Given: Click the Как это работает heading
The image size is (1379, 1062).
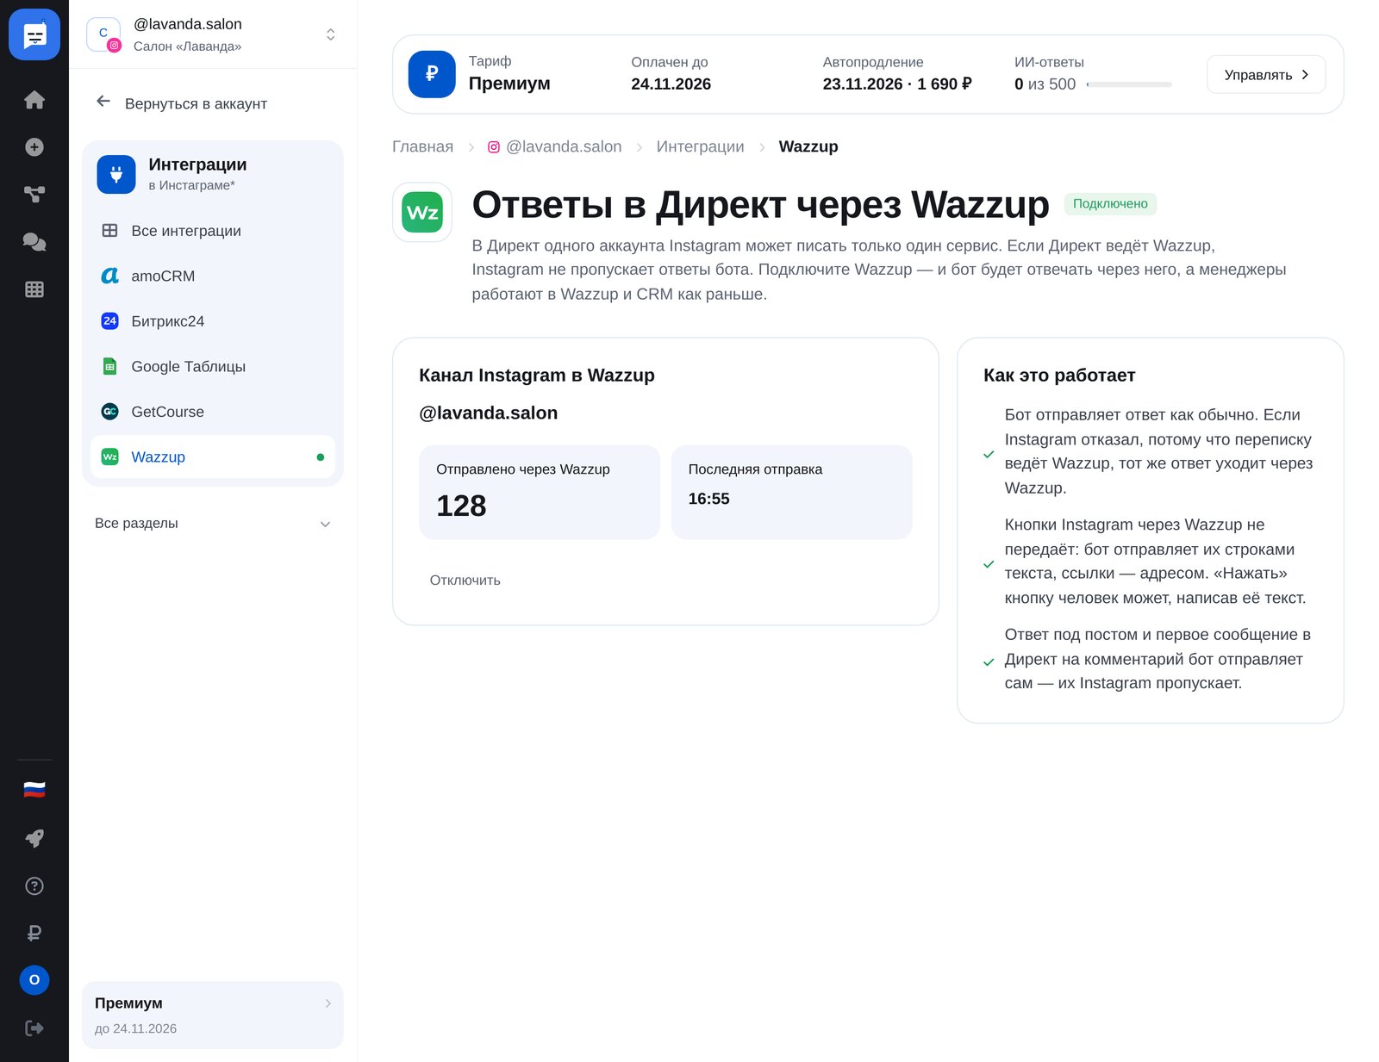Looking at the screenshot, I should tap(1059, 376).
